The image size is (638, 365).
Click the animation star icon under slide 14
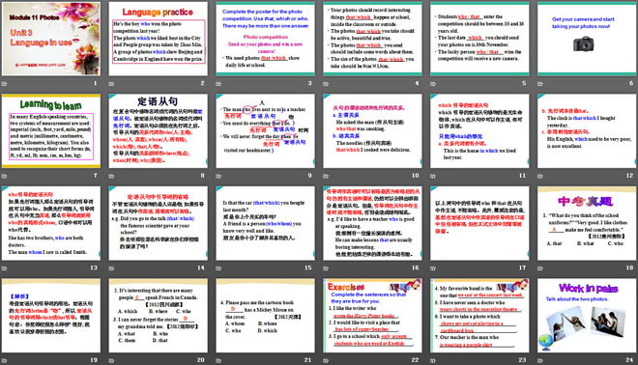point(111,268)
